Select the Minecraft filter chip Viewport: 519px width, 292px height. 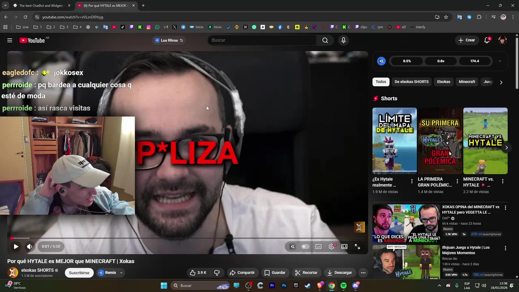point(467,82)
